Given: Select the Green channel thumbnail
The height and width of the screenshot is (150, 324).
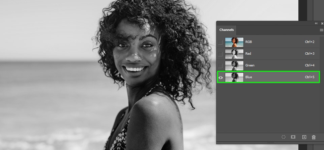Looking at the screenshot, I should 234,65.
